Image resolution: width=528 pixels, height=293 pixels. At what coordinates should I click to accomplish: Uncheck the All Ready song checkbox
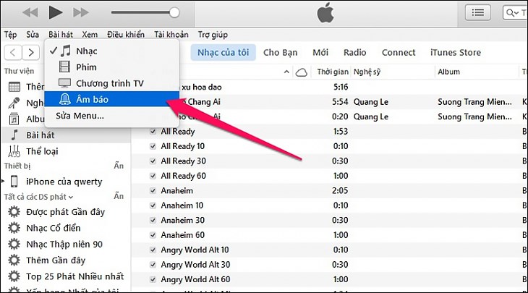153,131
